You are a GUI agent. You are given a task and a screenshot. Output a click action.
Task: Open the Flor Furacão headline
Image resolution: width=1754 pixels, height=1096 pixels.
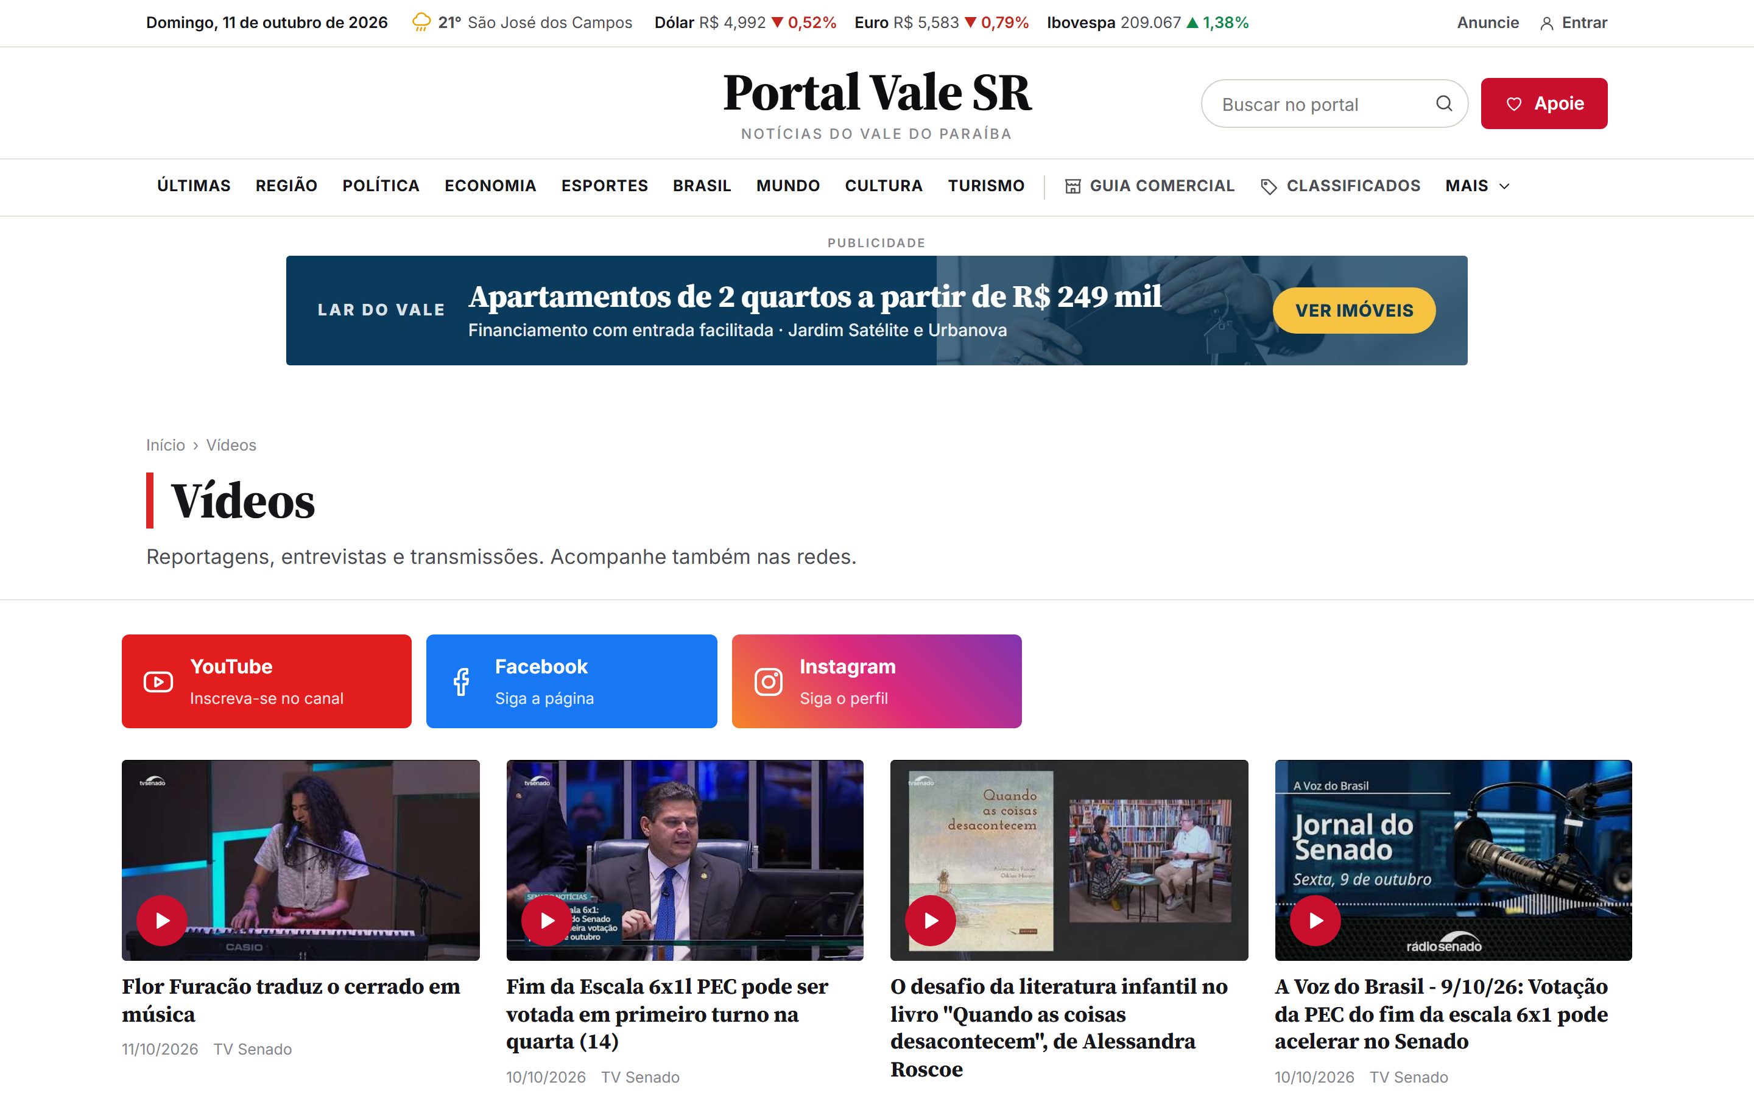coord(291,1000)
